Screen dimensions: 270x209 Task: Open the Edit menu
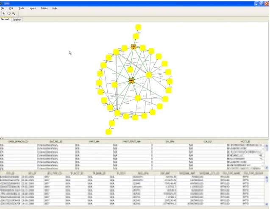(11, 8)
